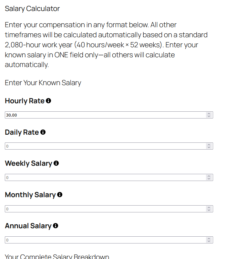Click the Hourly Rate info icon
The width and height of the screenshot is (226, 259).
[48, 101]
